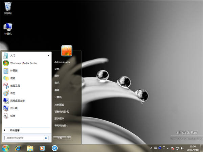
Task: Start the Solitaire (纸牌) game
Action: (13, 115)
